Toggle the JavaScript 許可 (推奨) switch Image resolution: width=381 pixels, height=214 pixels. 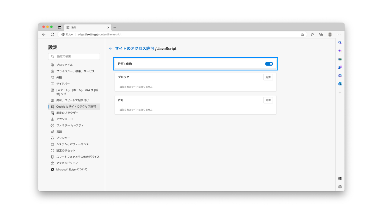click(269, 64)
